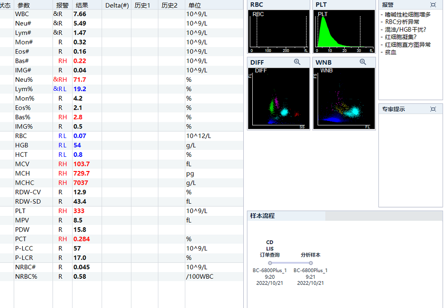Open the RBC histogram chart
The image size is (445, 308).
tap(279, 32)
